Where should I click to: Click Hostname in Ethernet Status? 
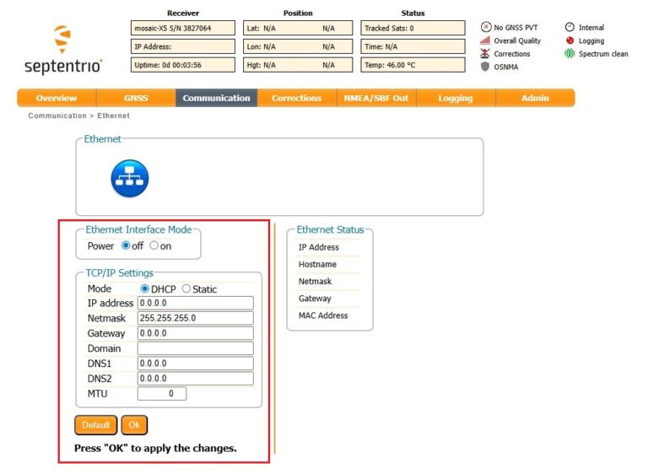317,265
